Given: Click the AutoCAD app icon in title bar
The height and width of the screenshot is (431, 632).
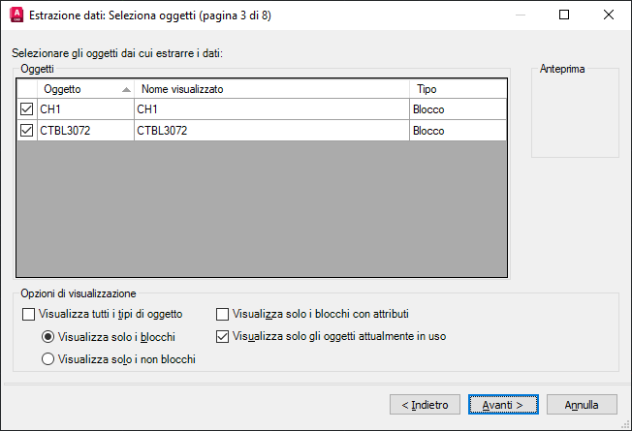Looking at the screenshot, I should coord(16,15).
